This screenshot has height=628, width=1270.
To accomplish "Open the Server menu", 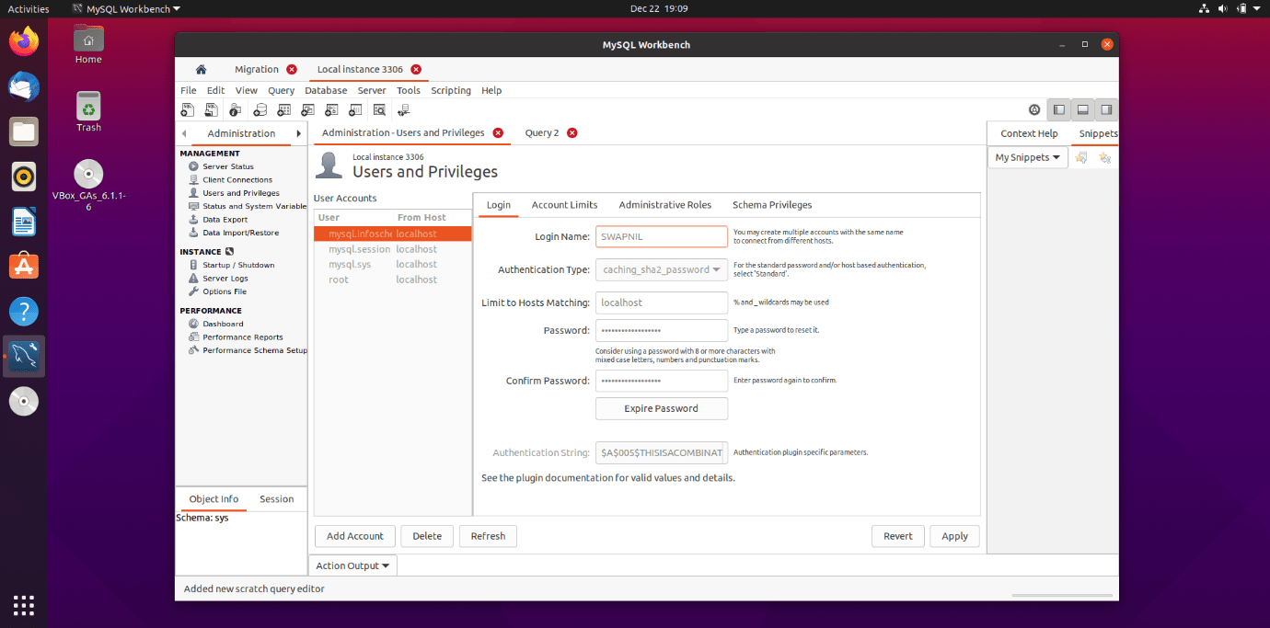I will (x=372, y=90).
